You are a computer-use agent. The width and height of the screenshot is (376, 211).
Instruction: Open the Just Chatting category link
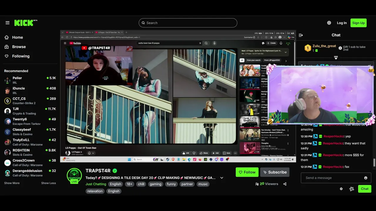pyautogui.click(x=96, y=184)
